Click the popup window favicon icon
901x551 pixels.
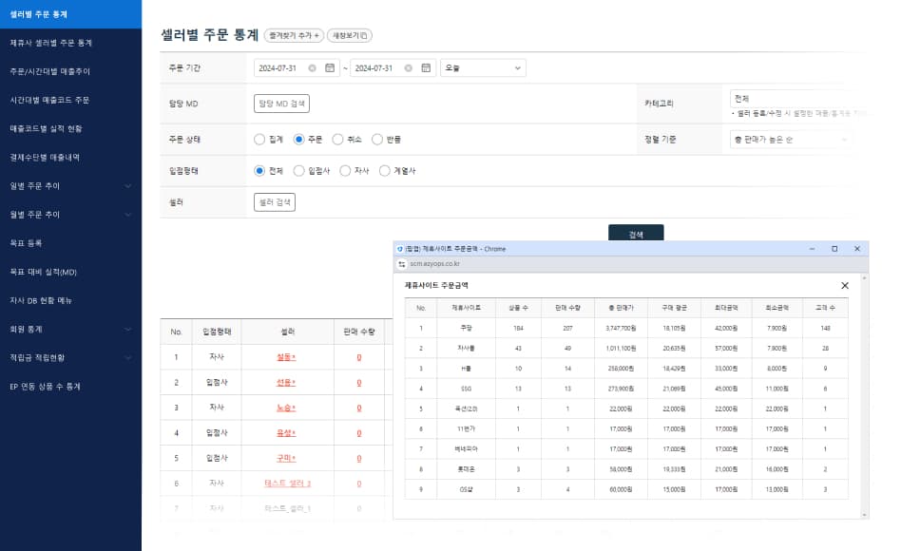[400, 249]
